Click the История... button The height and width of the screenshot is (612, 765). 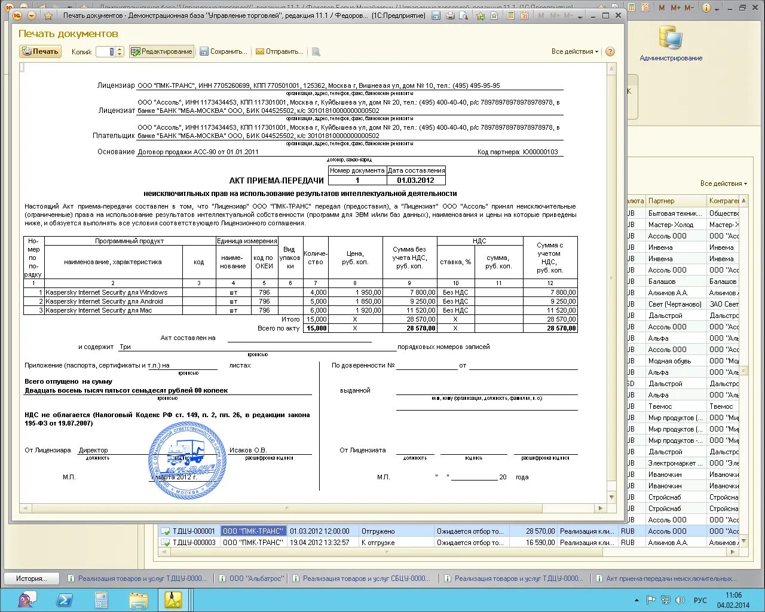[x=32, y=579]
